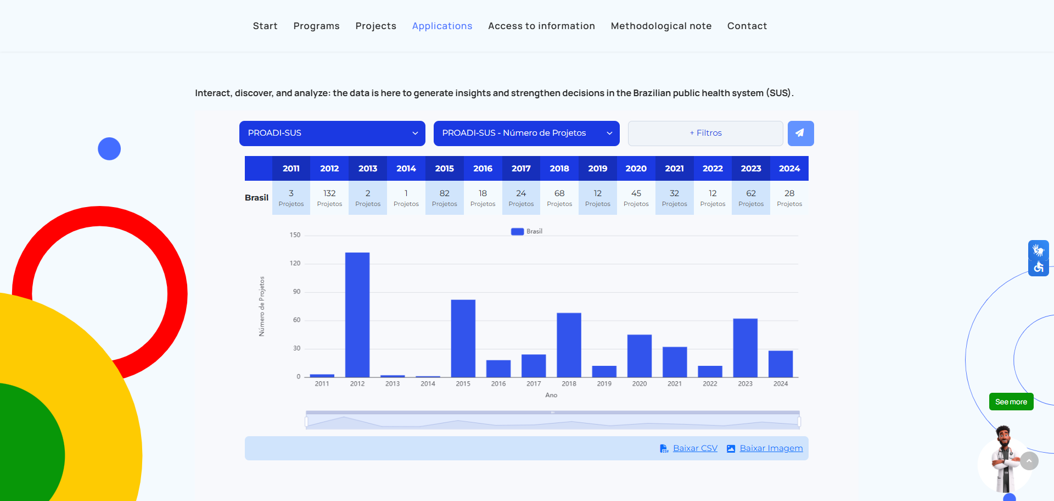Click the image icon beside Baixar Imagem
The height and width of the screenshot is (501, 1054).
coord(731,448)
